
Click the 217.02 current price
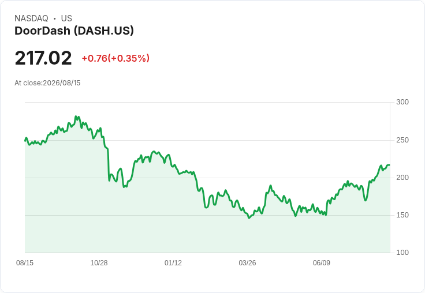(43, 58)
